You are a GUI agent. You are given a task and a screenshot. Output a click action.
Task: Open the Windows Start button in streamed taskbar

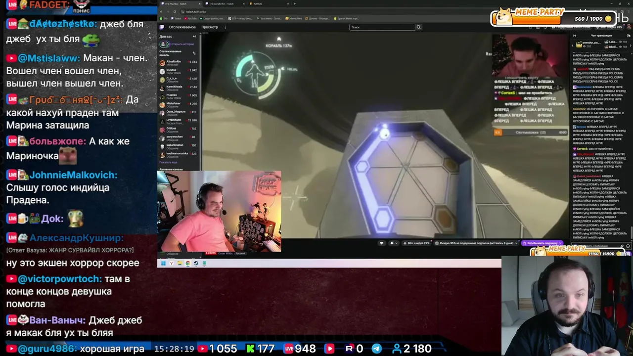(x=163, y=264)
